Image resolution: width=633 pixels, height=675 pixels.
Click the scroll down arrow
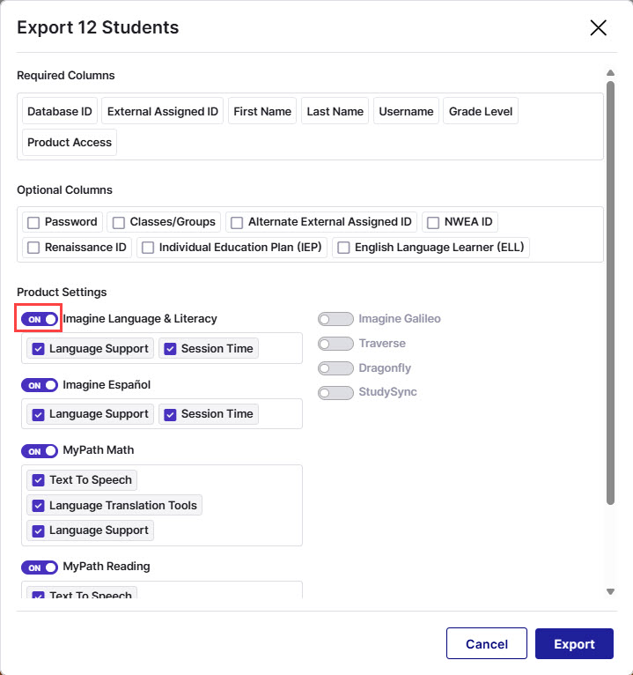[610, 591]
